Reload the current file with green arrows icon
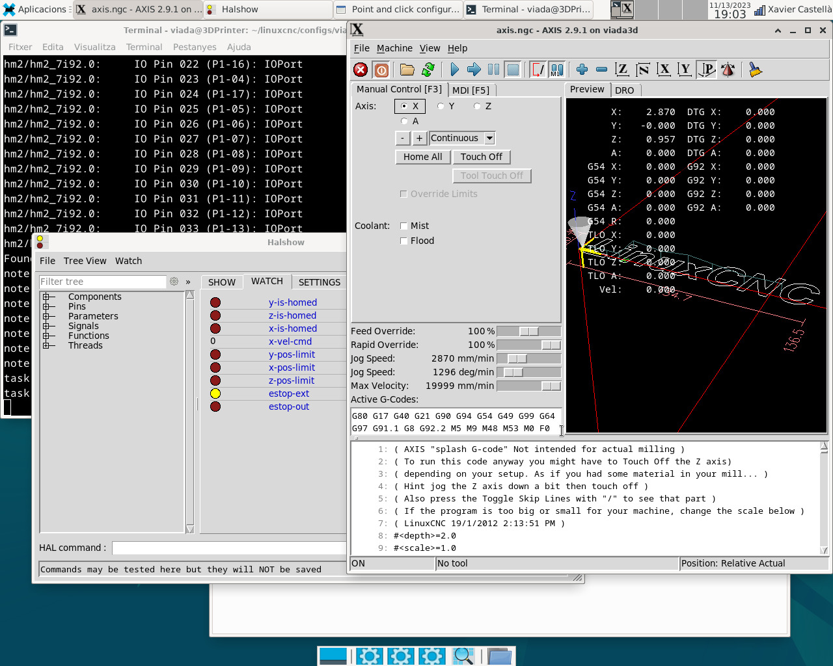Screen dimensions: 833x666 point(428,70)
